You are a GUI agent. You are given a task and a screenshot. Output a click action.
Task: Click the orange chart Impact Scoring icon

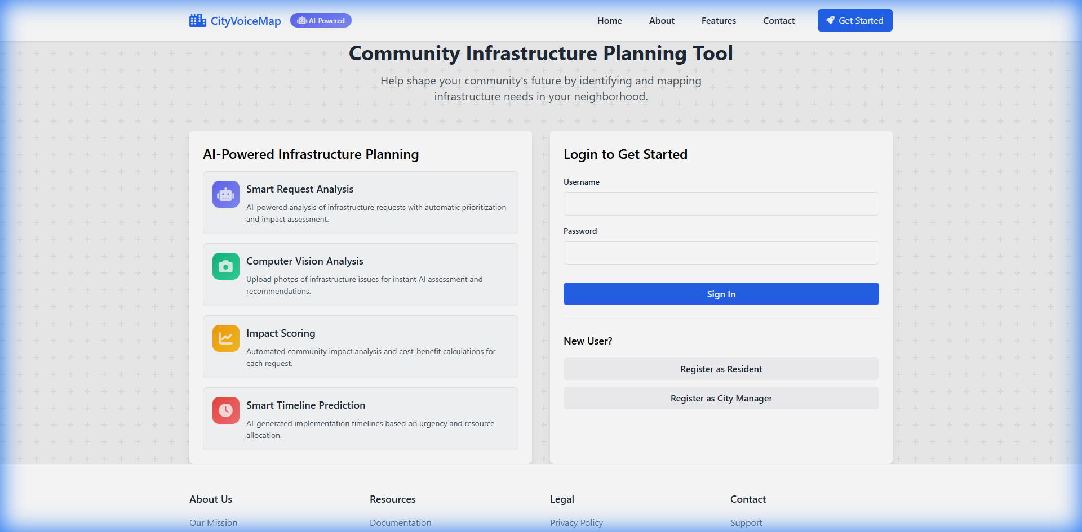225,339
